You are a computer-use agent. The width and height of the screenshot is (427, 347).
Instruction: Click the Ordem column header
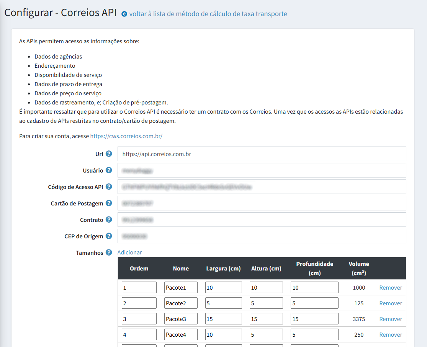pyautogui.click(x=139, y=268)
